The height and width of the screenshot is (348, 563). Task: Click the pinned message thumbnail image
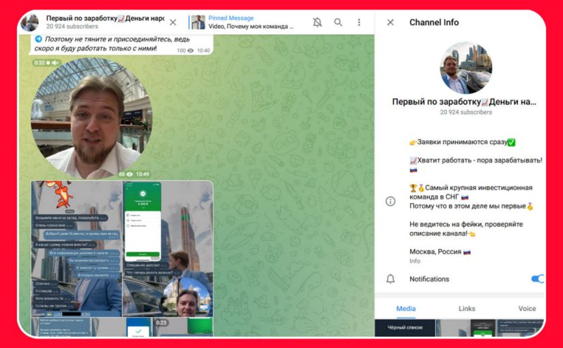click(198, 23)
